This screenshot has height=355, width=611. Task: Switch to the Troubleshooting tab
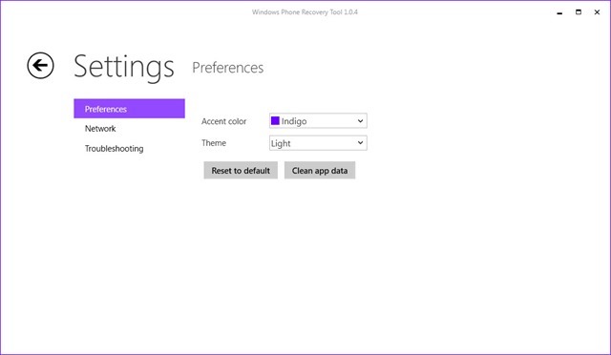(x=114, y=149)
